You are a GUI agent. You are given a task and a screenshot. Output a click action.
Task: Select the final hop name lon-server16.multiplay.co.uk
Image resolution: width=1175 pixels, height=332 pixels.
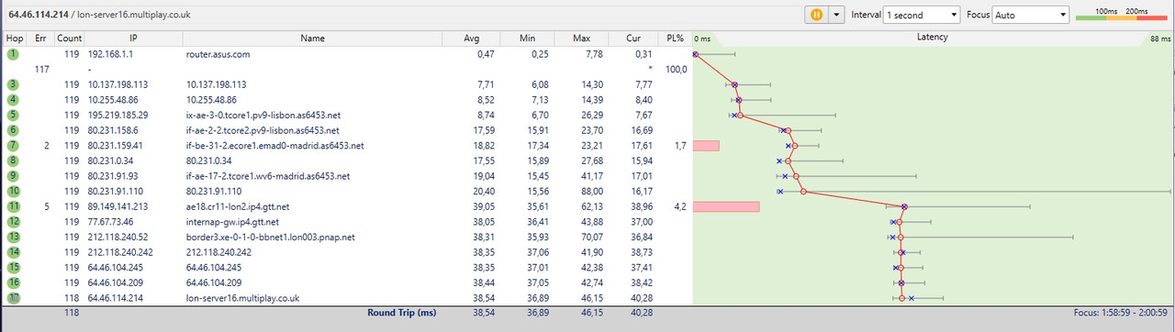point(242,297)
